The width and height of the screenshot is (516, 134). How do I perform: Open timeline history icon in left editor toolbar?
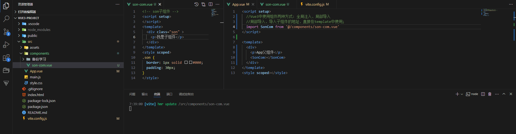click(x=196, y=4)
